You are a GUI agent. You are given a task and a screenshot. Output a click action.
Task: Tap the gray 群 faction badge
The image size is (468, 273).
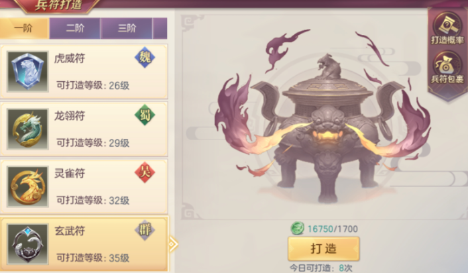pyautogui.click(x=145, y=229)
